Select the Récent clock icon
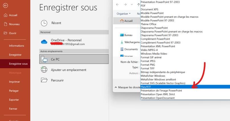This screenshot has width=230, height=121. tap(44, 23)
